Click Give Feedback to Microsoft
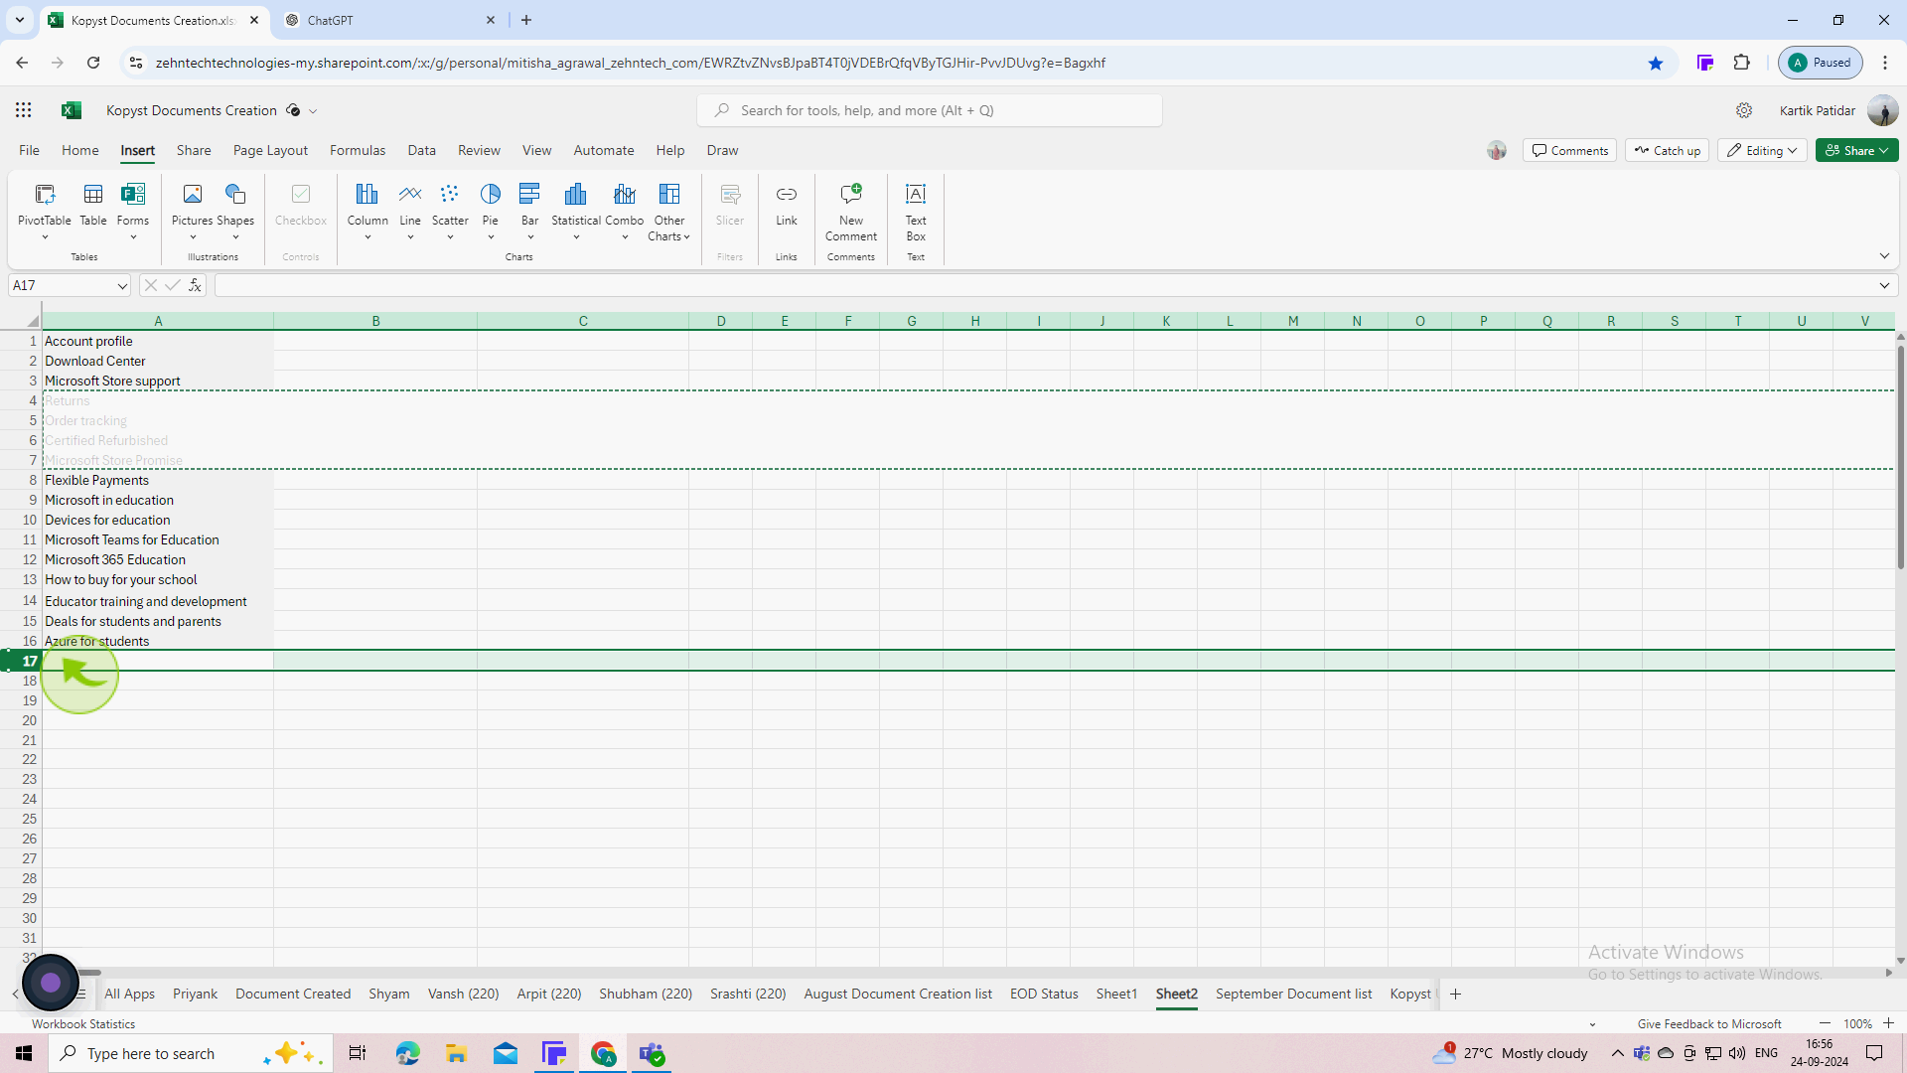The height and width of the screenshot is (1073, 1907). [1709, 1023]
